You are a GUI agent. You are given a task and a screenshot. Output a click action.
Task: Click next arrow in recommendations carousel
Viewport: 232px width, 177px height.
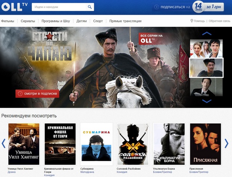(x=226, y=143)
